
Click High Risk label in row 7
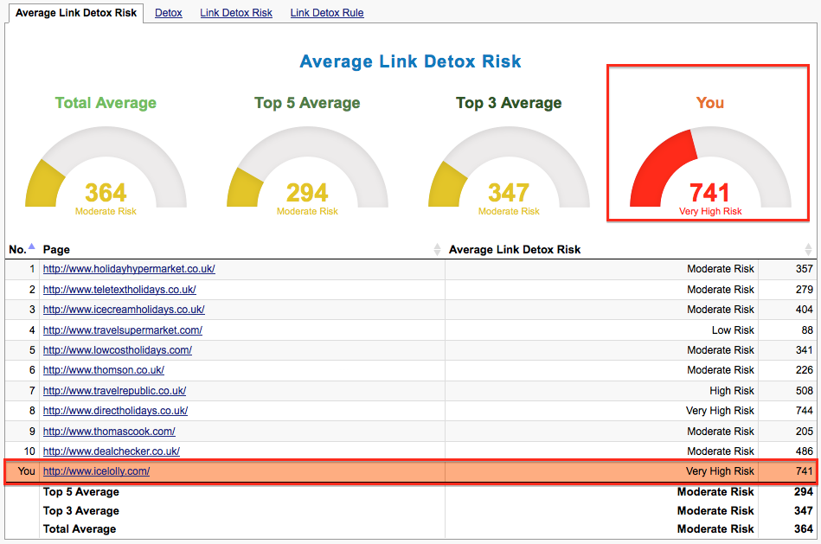(x=732, y=391)
